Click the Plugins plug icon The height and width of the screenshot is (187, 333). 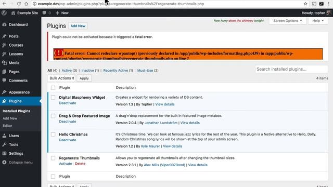(5, 101)
